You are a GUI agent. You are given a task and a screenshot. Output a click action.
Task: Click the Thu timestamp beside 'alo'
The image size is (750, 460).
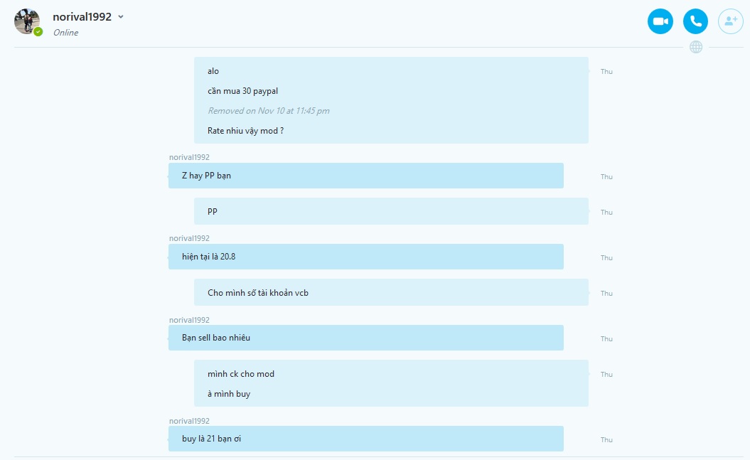606,71
